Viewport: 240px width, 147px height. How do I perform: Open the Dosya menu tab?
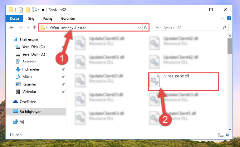(14, 18)
